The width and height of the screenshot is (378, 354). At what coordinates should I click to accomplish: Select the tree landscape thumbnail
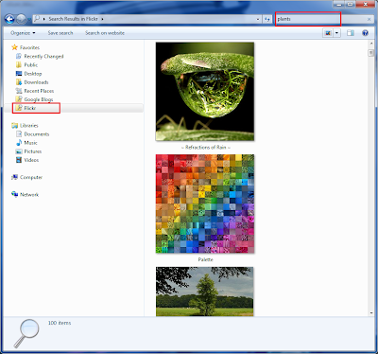pos(205,292)
